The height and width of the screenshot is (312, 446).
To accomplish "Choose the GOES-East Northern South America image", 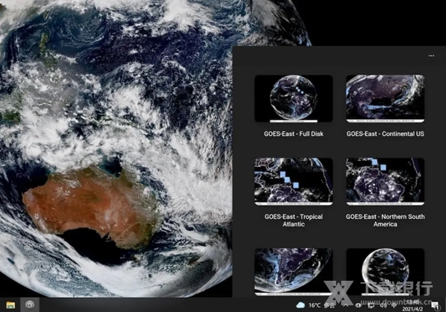I will pos(384,181).
